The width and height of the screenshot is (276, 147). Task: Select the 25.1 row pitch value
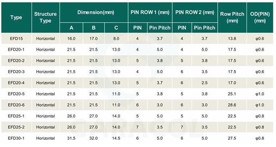click(x=232, y=94)
